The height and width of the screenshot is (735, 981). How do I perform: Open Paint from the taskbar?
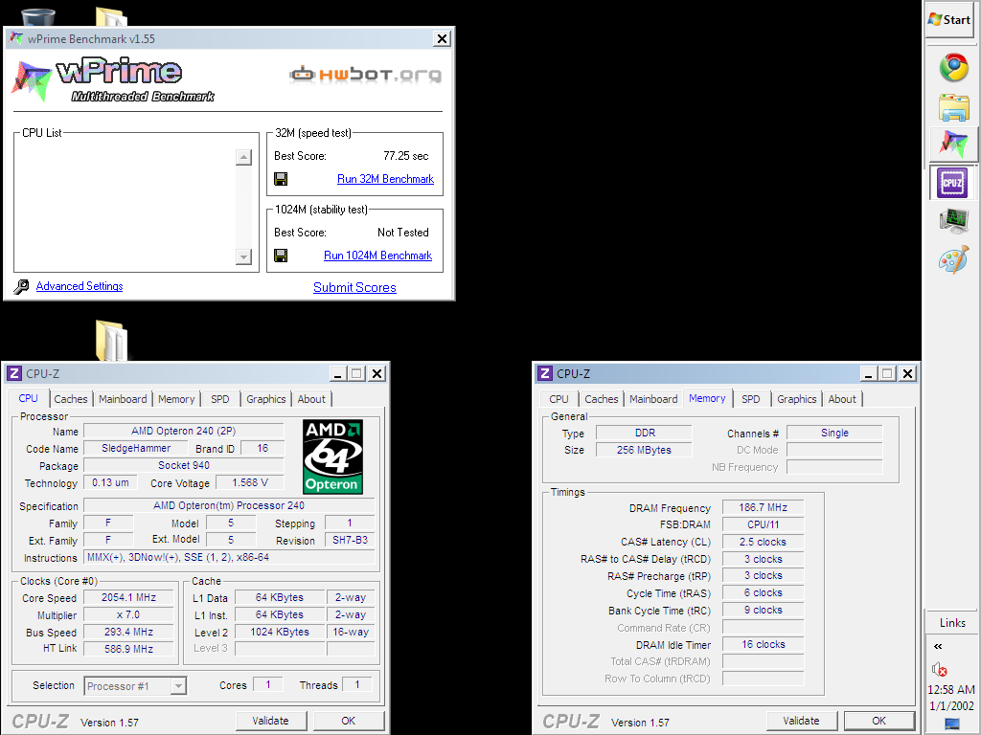click(x=953, y=260)
